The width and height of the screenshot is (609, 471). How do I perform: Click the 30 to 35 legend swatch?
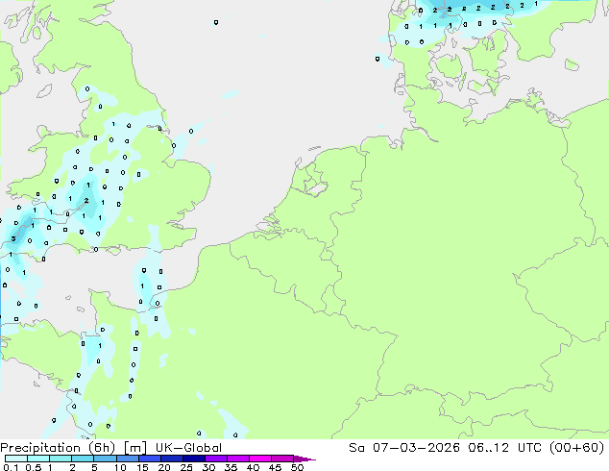215,459
